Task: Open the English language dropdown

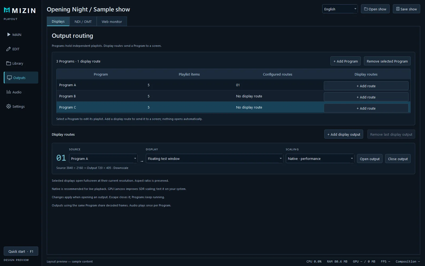Action: [x=340, y=9]
